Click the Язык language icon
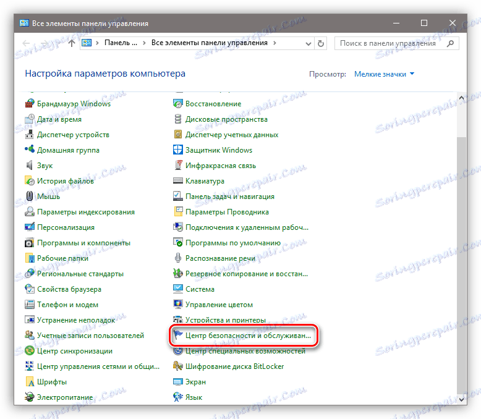This screenshot has width=481, height=419. coord(178,397)
